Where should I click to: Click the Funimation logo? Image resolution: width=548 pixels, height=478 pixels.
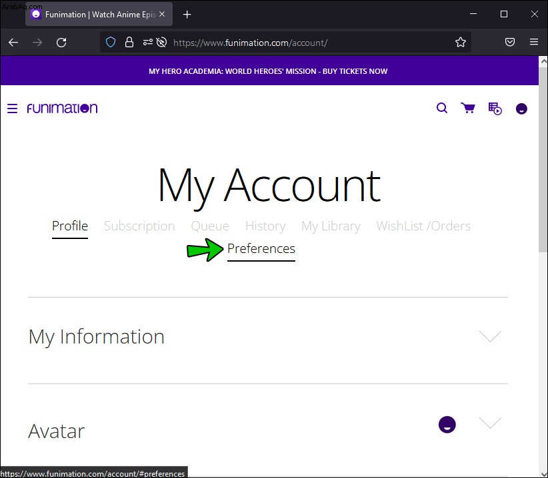pos(62,108)
